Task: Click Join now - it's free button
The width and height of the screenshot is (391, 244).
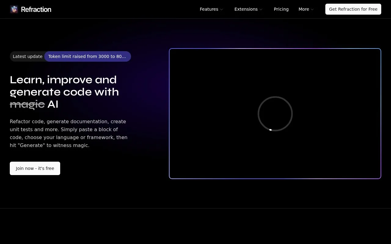Action: click(35, 168)
